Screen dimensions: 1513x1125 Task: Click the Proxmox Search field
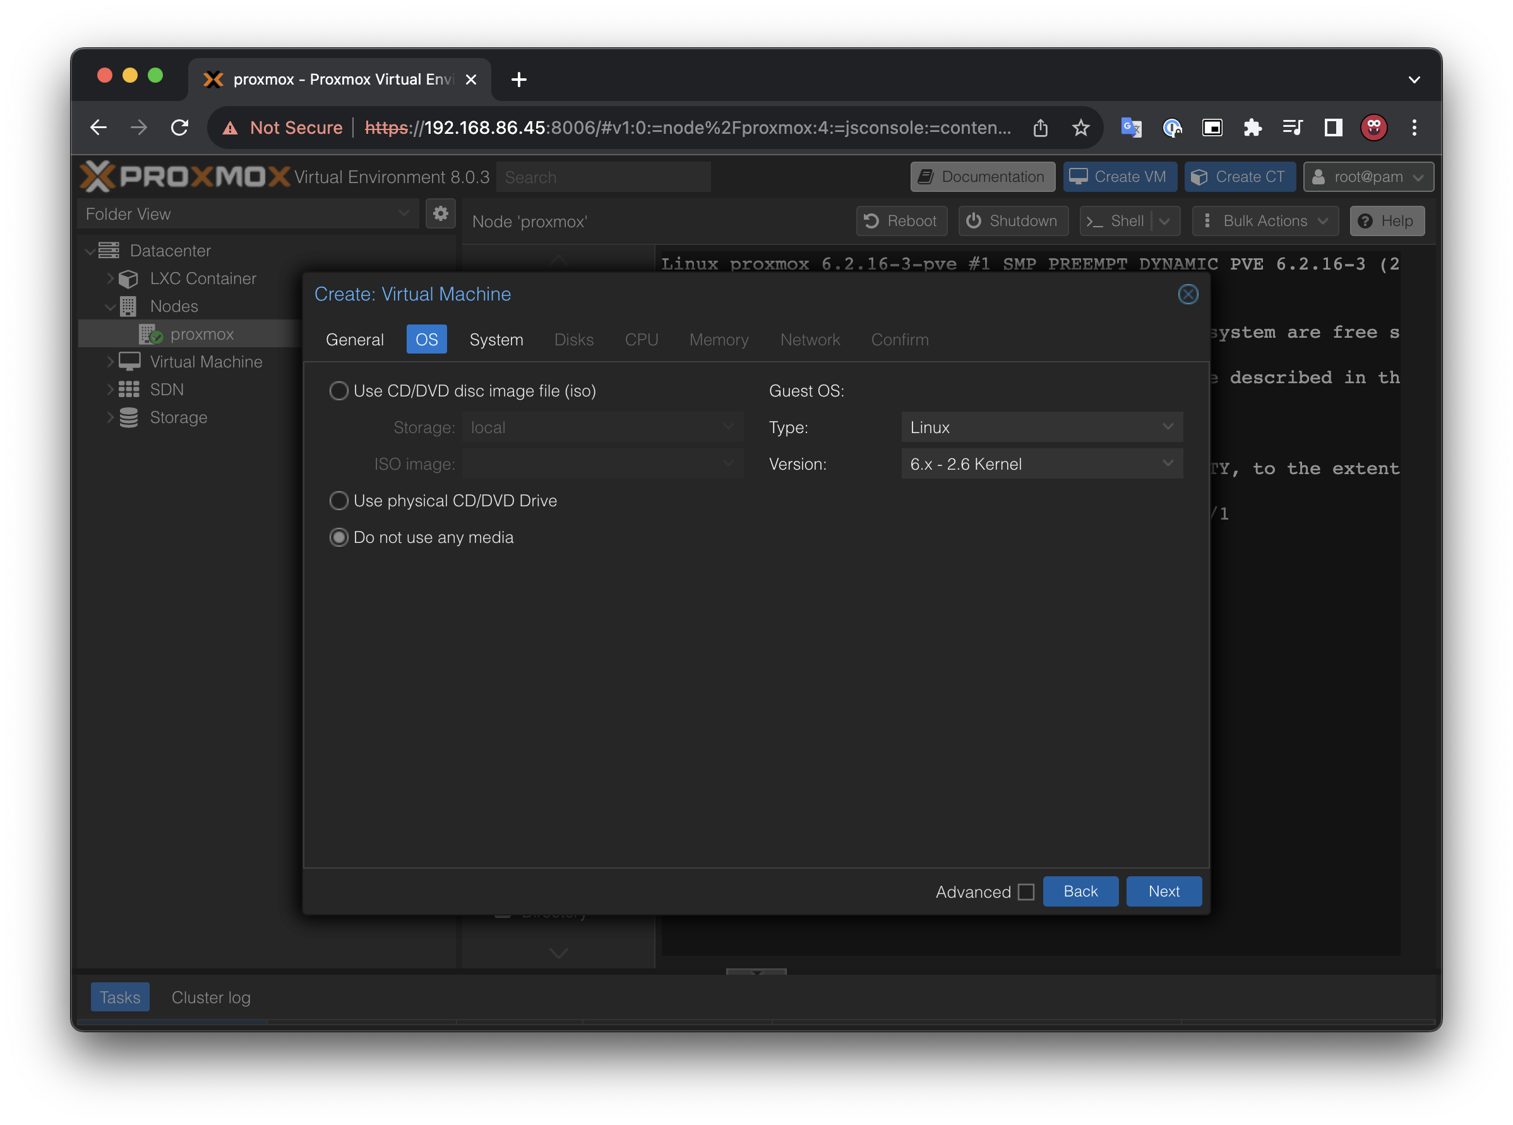pyautogui.click(x=603, y=177)
